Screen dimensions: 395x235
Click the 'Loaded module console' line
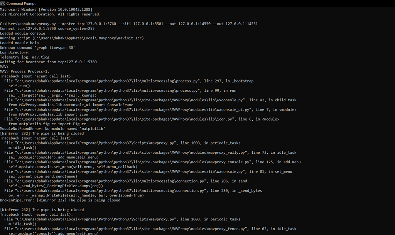[x=22, y=34]
